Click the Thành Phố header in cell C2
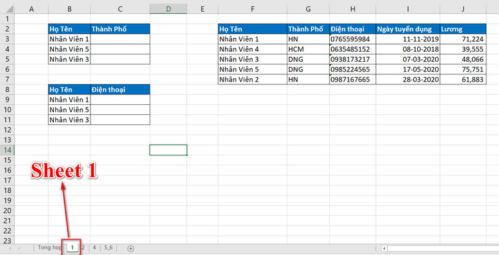This screenshot has height=255, width=499. [120, 29]
